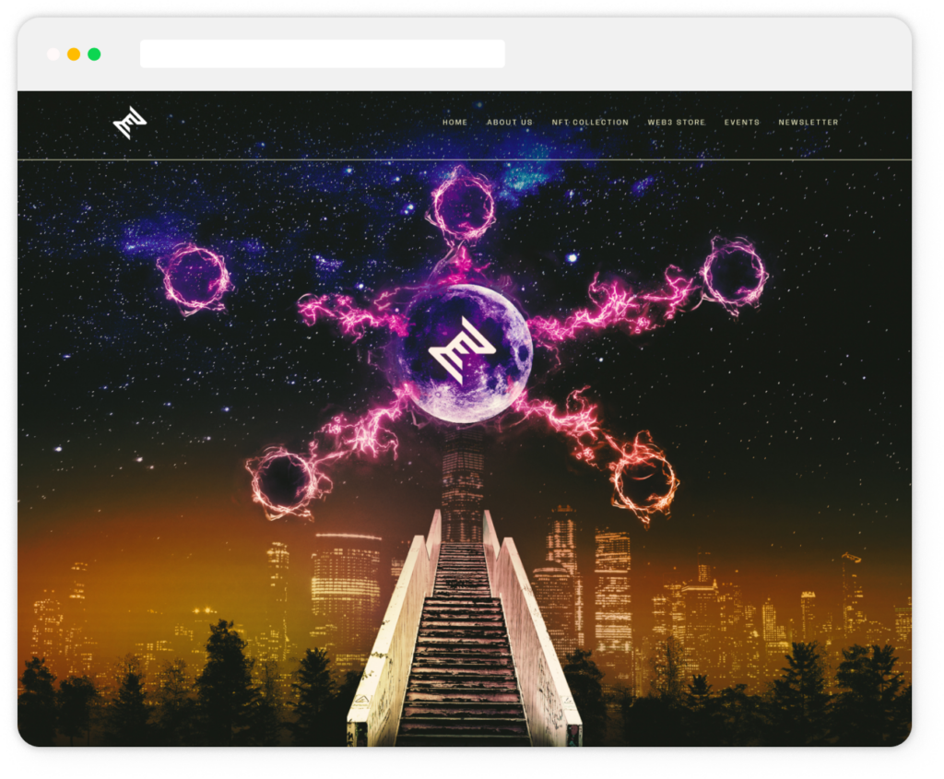
Task: Click the site logo in the header
Action: pyautogui.click(x=130, y=123)
